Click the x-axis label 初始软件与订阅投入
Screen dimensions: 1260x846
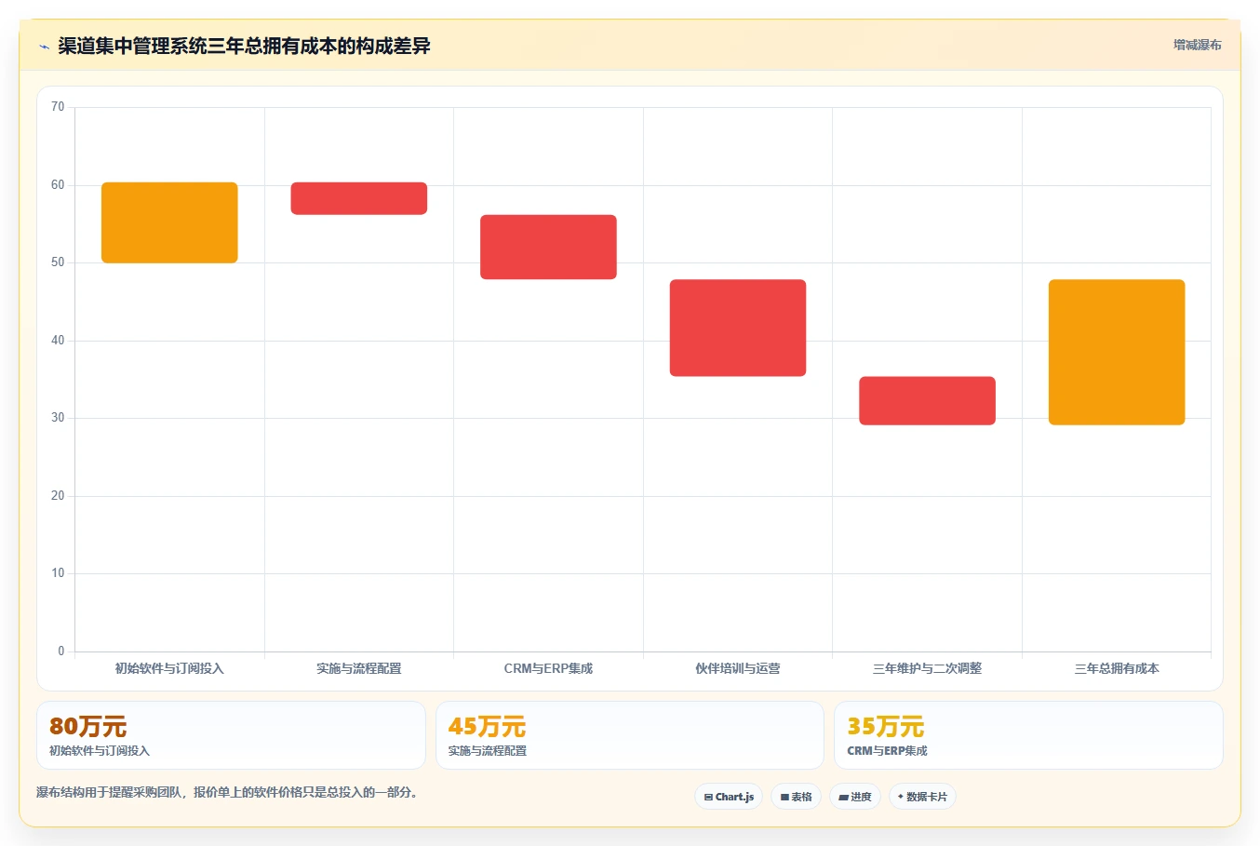coord(169,668)
